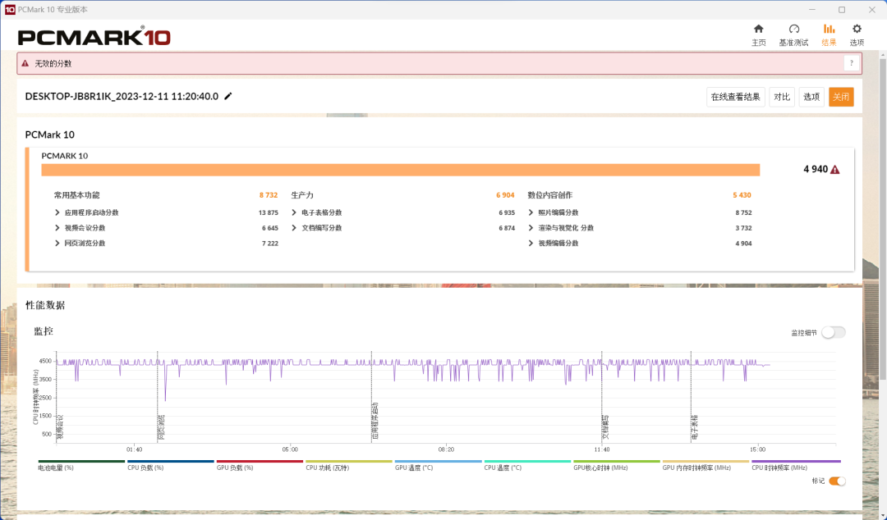Toggle the 监控细节 switch
Screen dimensions: 887x520
tap(834, 332)
